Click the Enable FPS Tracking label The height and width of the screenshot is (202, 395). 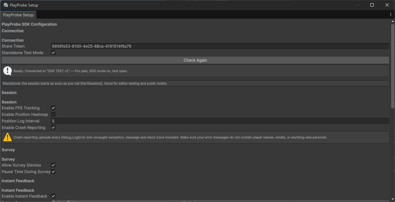coord(21,108)
